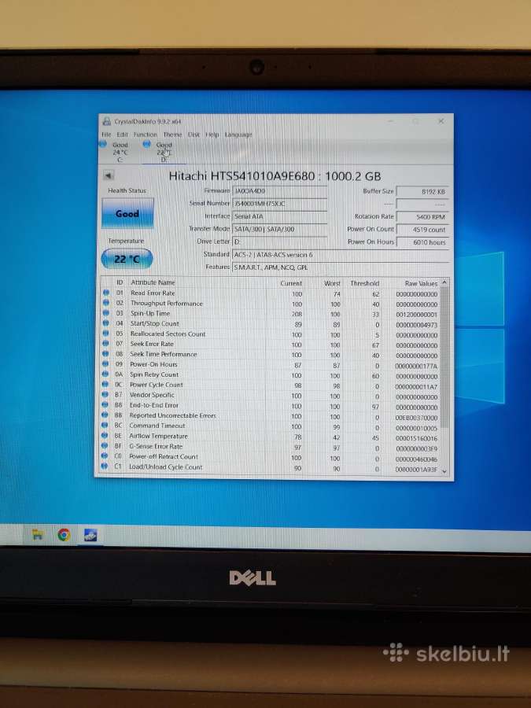The width and height of the screenshot is (531, 708).
Task: Click the Serial Number field
Action: [280, 204]
